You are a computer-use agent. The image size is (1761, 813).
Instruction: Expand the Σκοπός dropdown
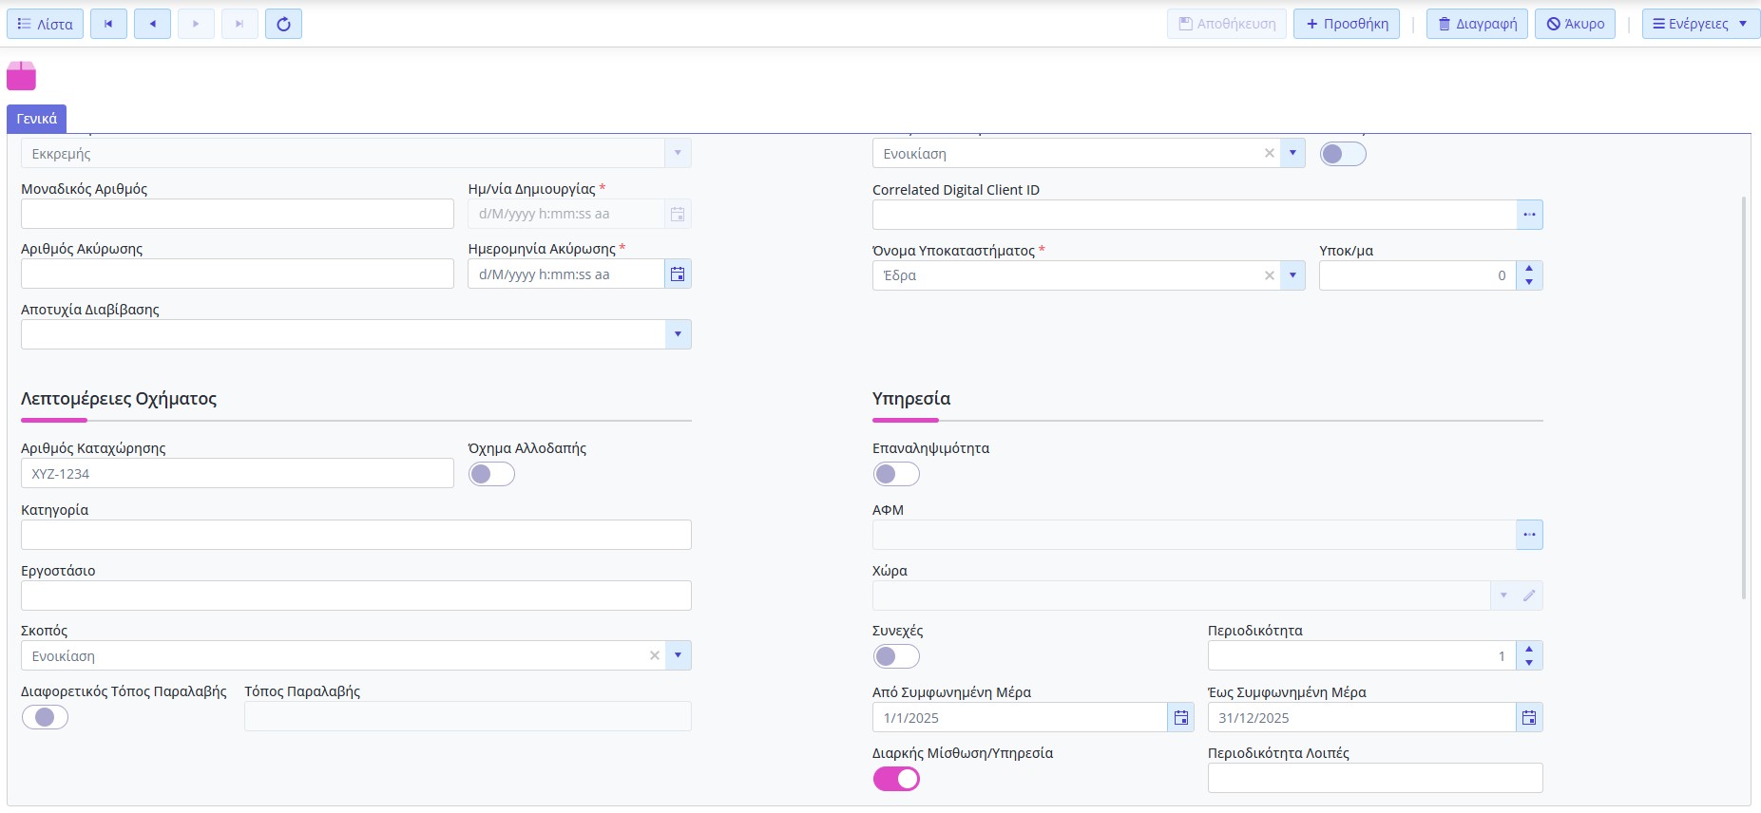(678, 655)
